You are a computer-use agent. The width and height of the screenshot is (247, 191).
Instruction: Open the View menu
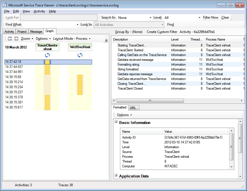click(x=26, y=11)
